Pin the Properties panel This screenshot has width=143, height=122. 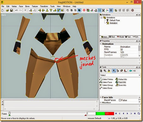[137, 41]
